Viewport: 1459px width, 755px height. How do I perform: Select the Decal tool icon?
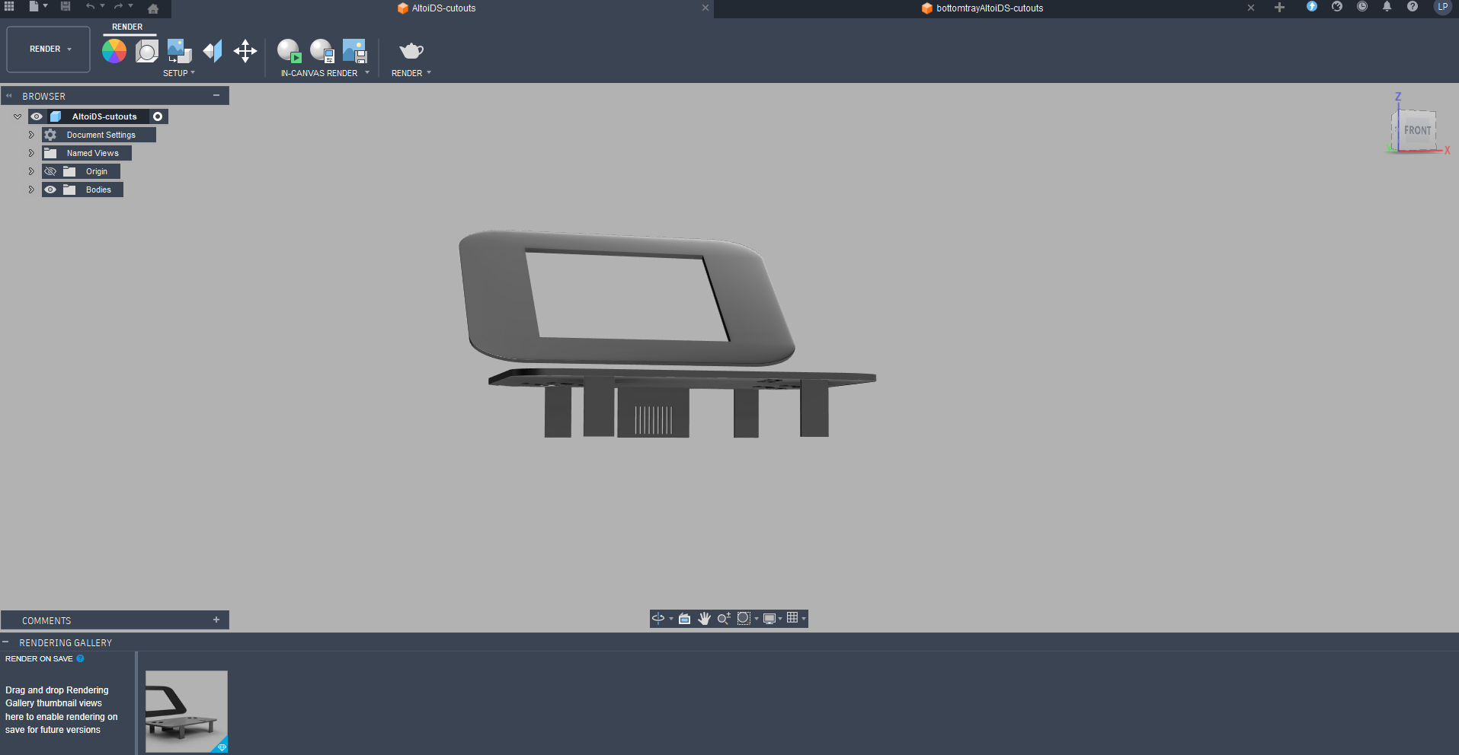[x=213, y=51]
